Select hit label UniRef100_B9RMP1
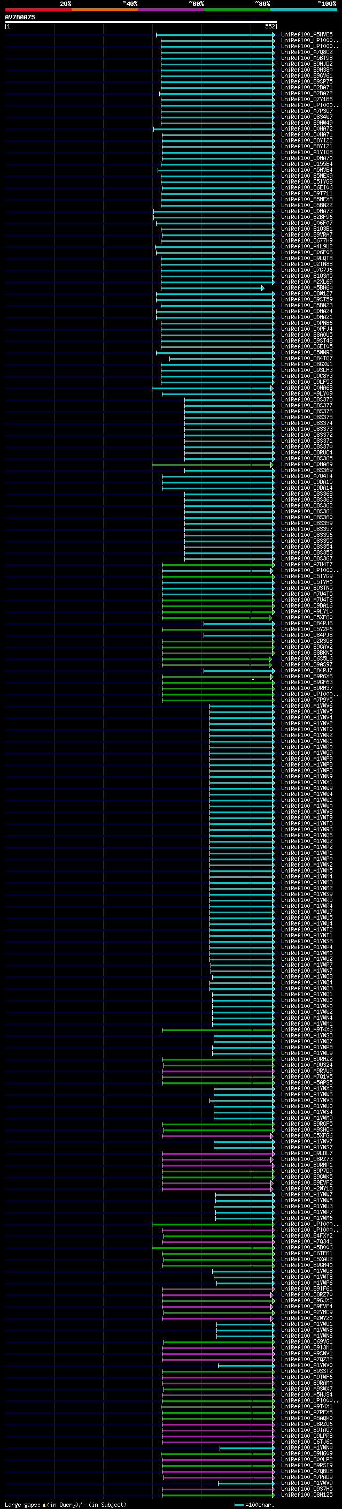 307,1165
